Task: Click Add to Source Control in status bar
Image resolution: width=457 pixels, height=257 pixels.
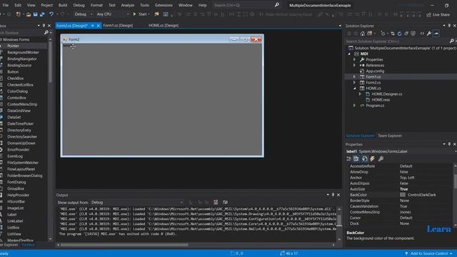Action: (x=428, y=253)
